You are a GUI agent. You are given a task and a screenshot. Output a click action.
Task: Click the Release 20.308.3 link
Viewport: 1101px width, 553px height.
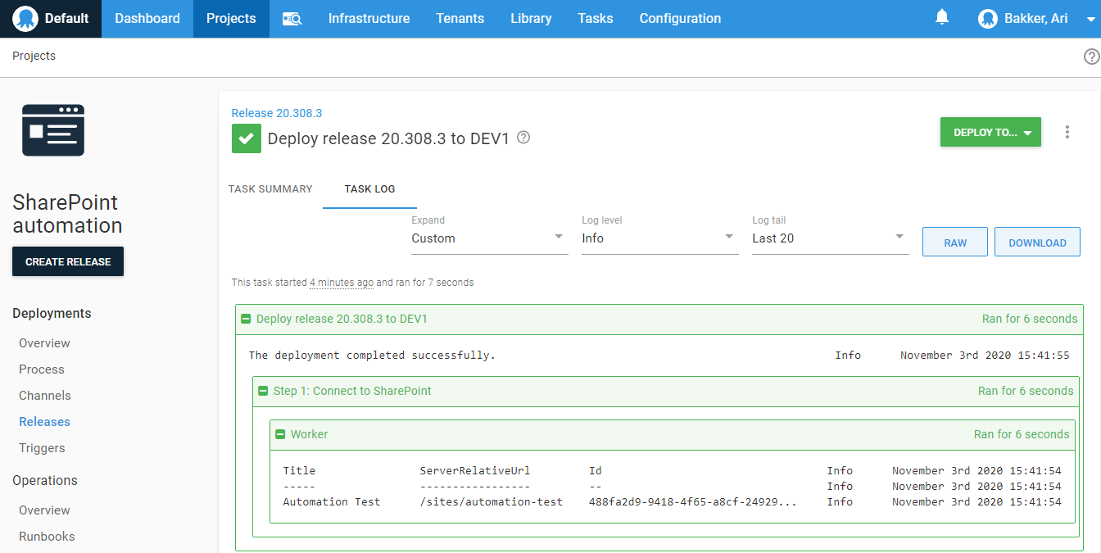(x=277, y=113)
